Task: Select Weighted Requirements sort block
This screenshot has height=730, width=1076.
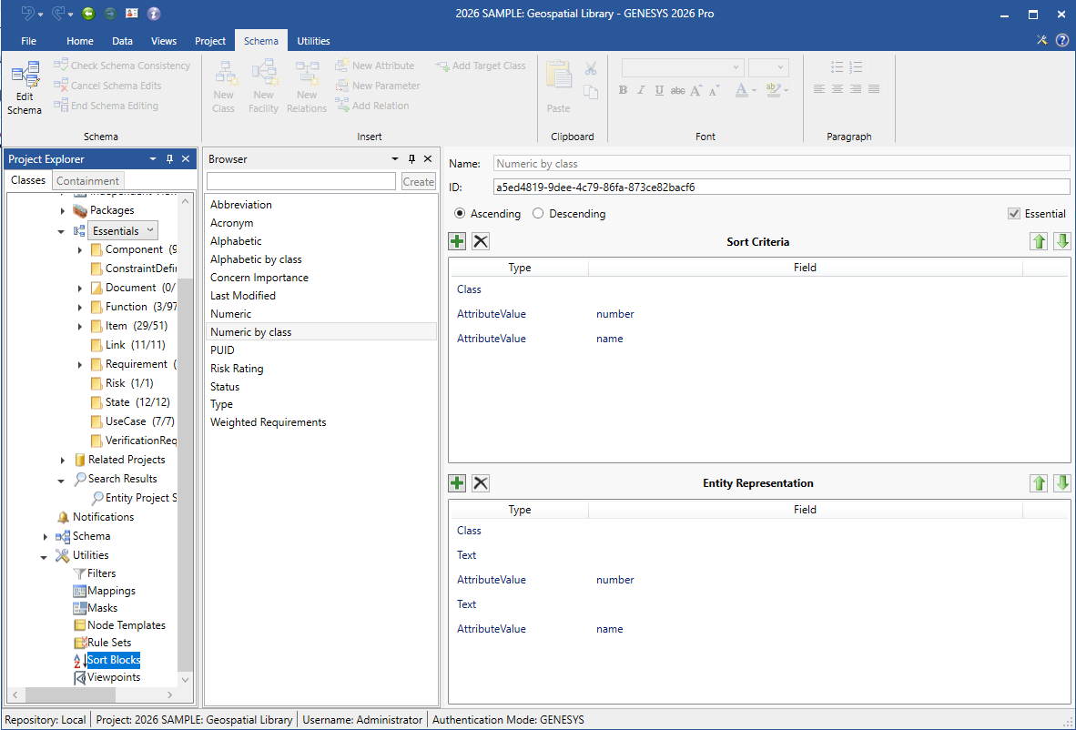Action: (x=268, y=422)
